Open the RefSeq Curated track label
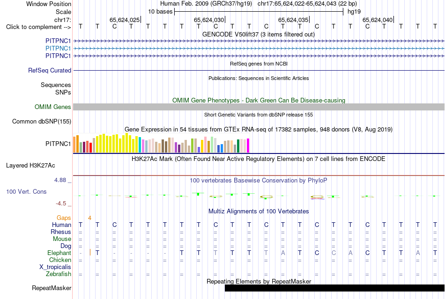This screenshot has width=445, height=299. [x=49, y=70]
